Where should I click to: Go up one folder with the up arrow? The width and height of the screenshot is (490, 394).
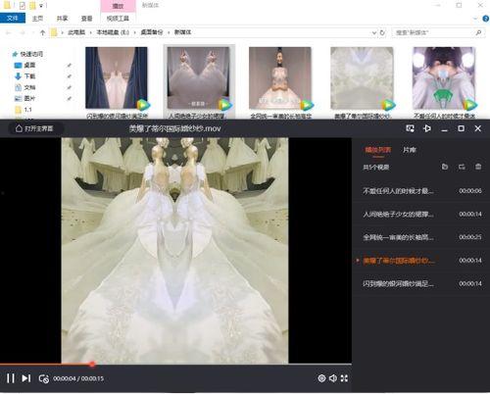[x=42, y=32]
